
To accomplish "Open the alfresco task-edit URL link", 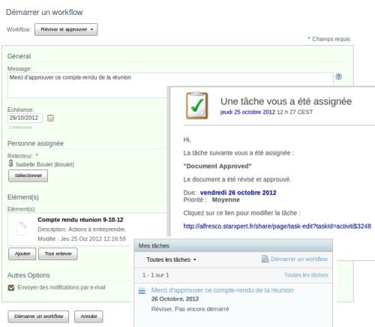I will (277, 226).
